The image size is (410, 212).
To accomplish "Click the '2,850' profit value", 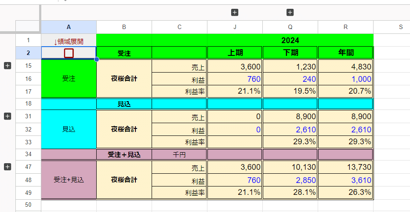I will (290, 180).
